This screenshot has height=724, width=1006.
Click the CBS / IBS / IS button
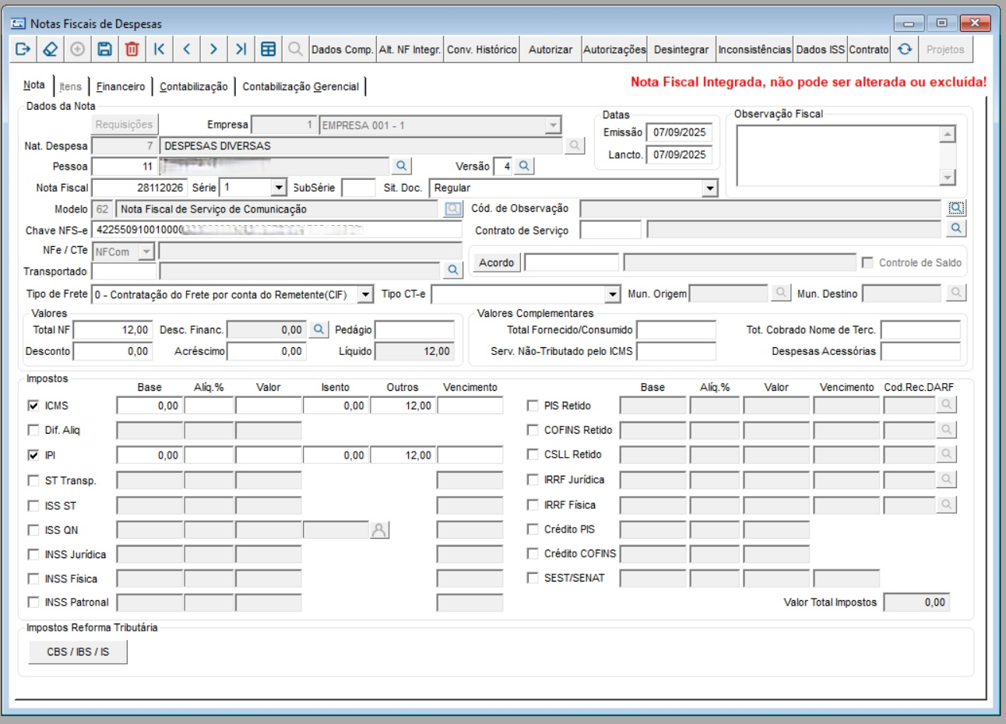(x=78, y=652)
